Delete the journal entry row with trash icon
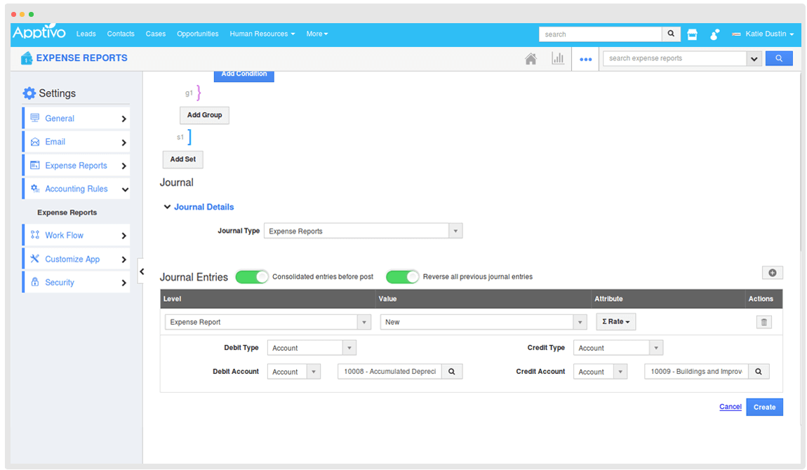The width and height of the screenshot is (807, 470). pyautogui.click(x=764, y=322)
